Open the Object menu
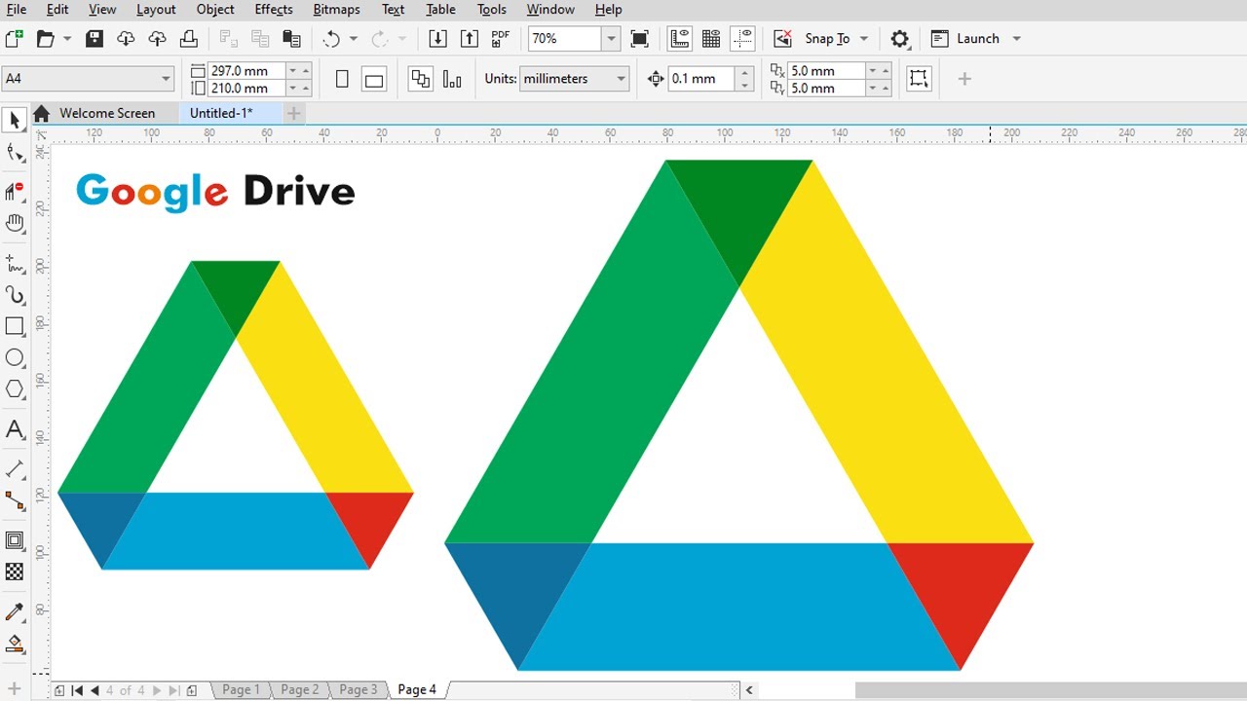Screen dimensions: 1247x701 click(215, 10)
